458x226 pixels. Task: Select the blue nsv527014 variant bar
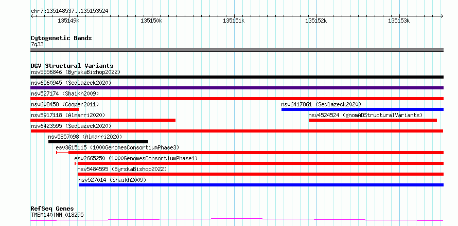pyautogui.click(x=261, y=185)
